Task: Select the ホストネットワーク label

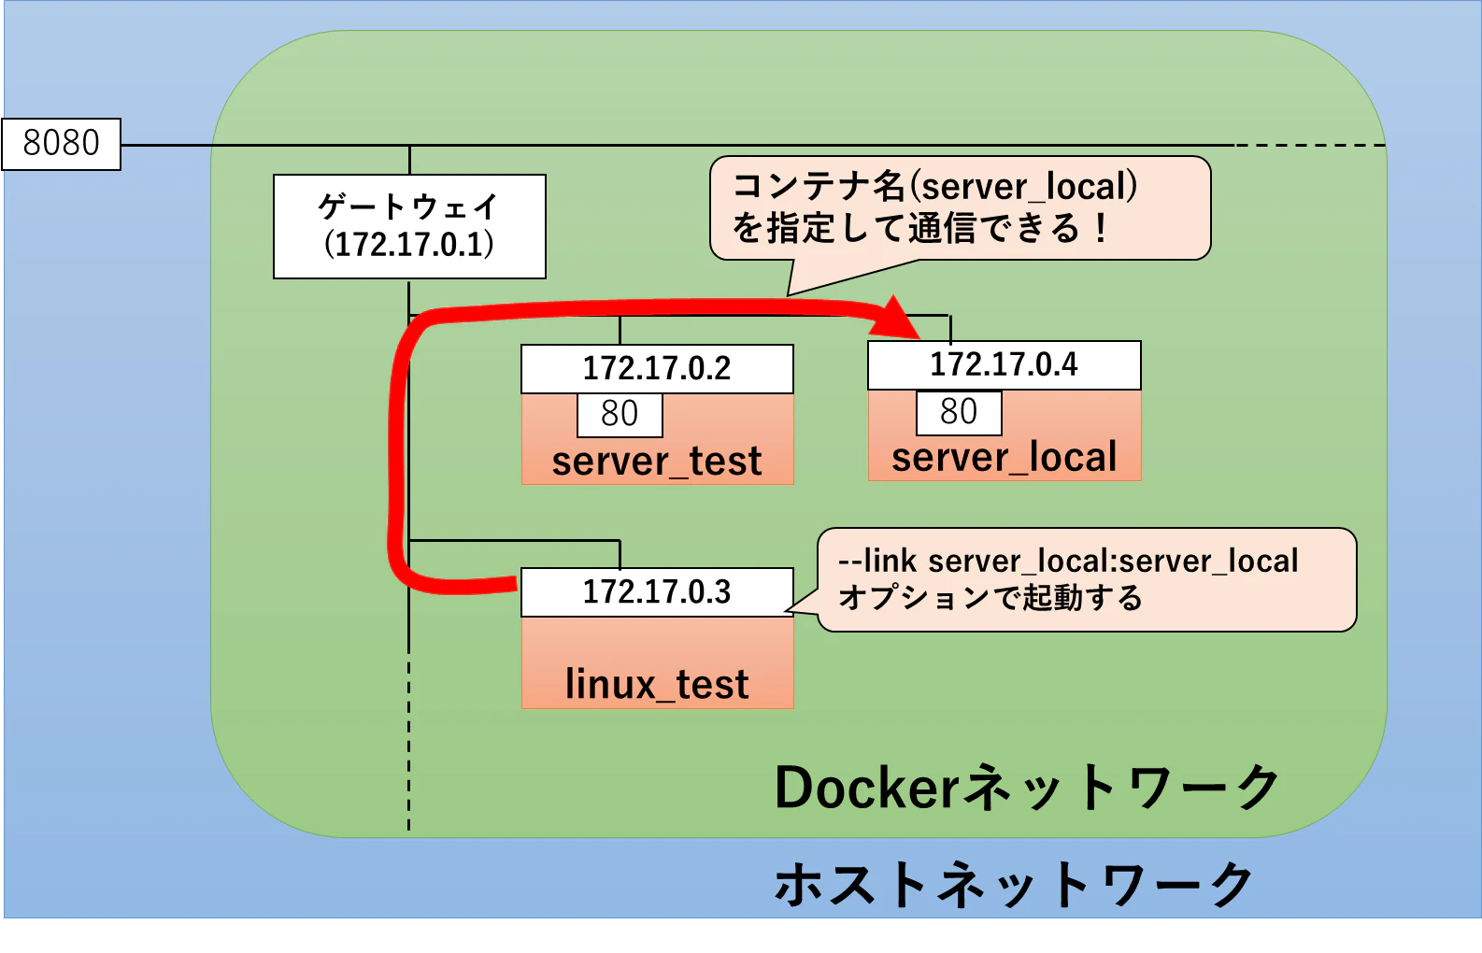Action: click(x=1014, y=885)
